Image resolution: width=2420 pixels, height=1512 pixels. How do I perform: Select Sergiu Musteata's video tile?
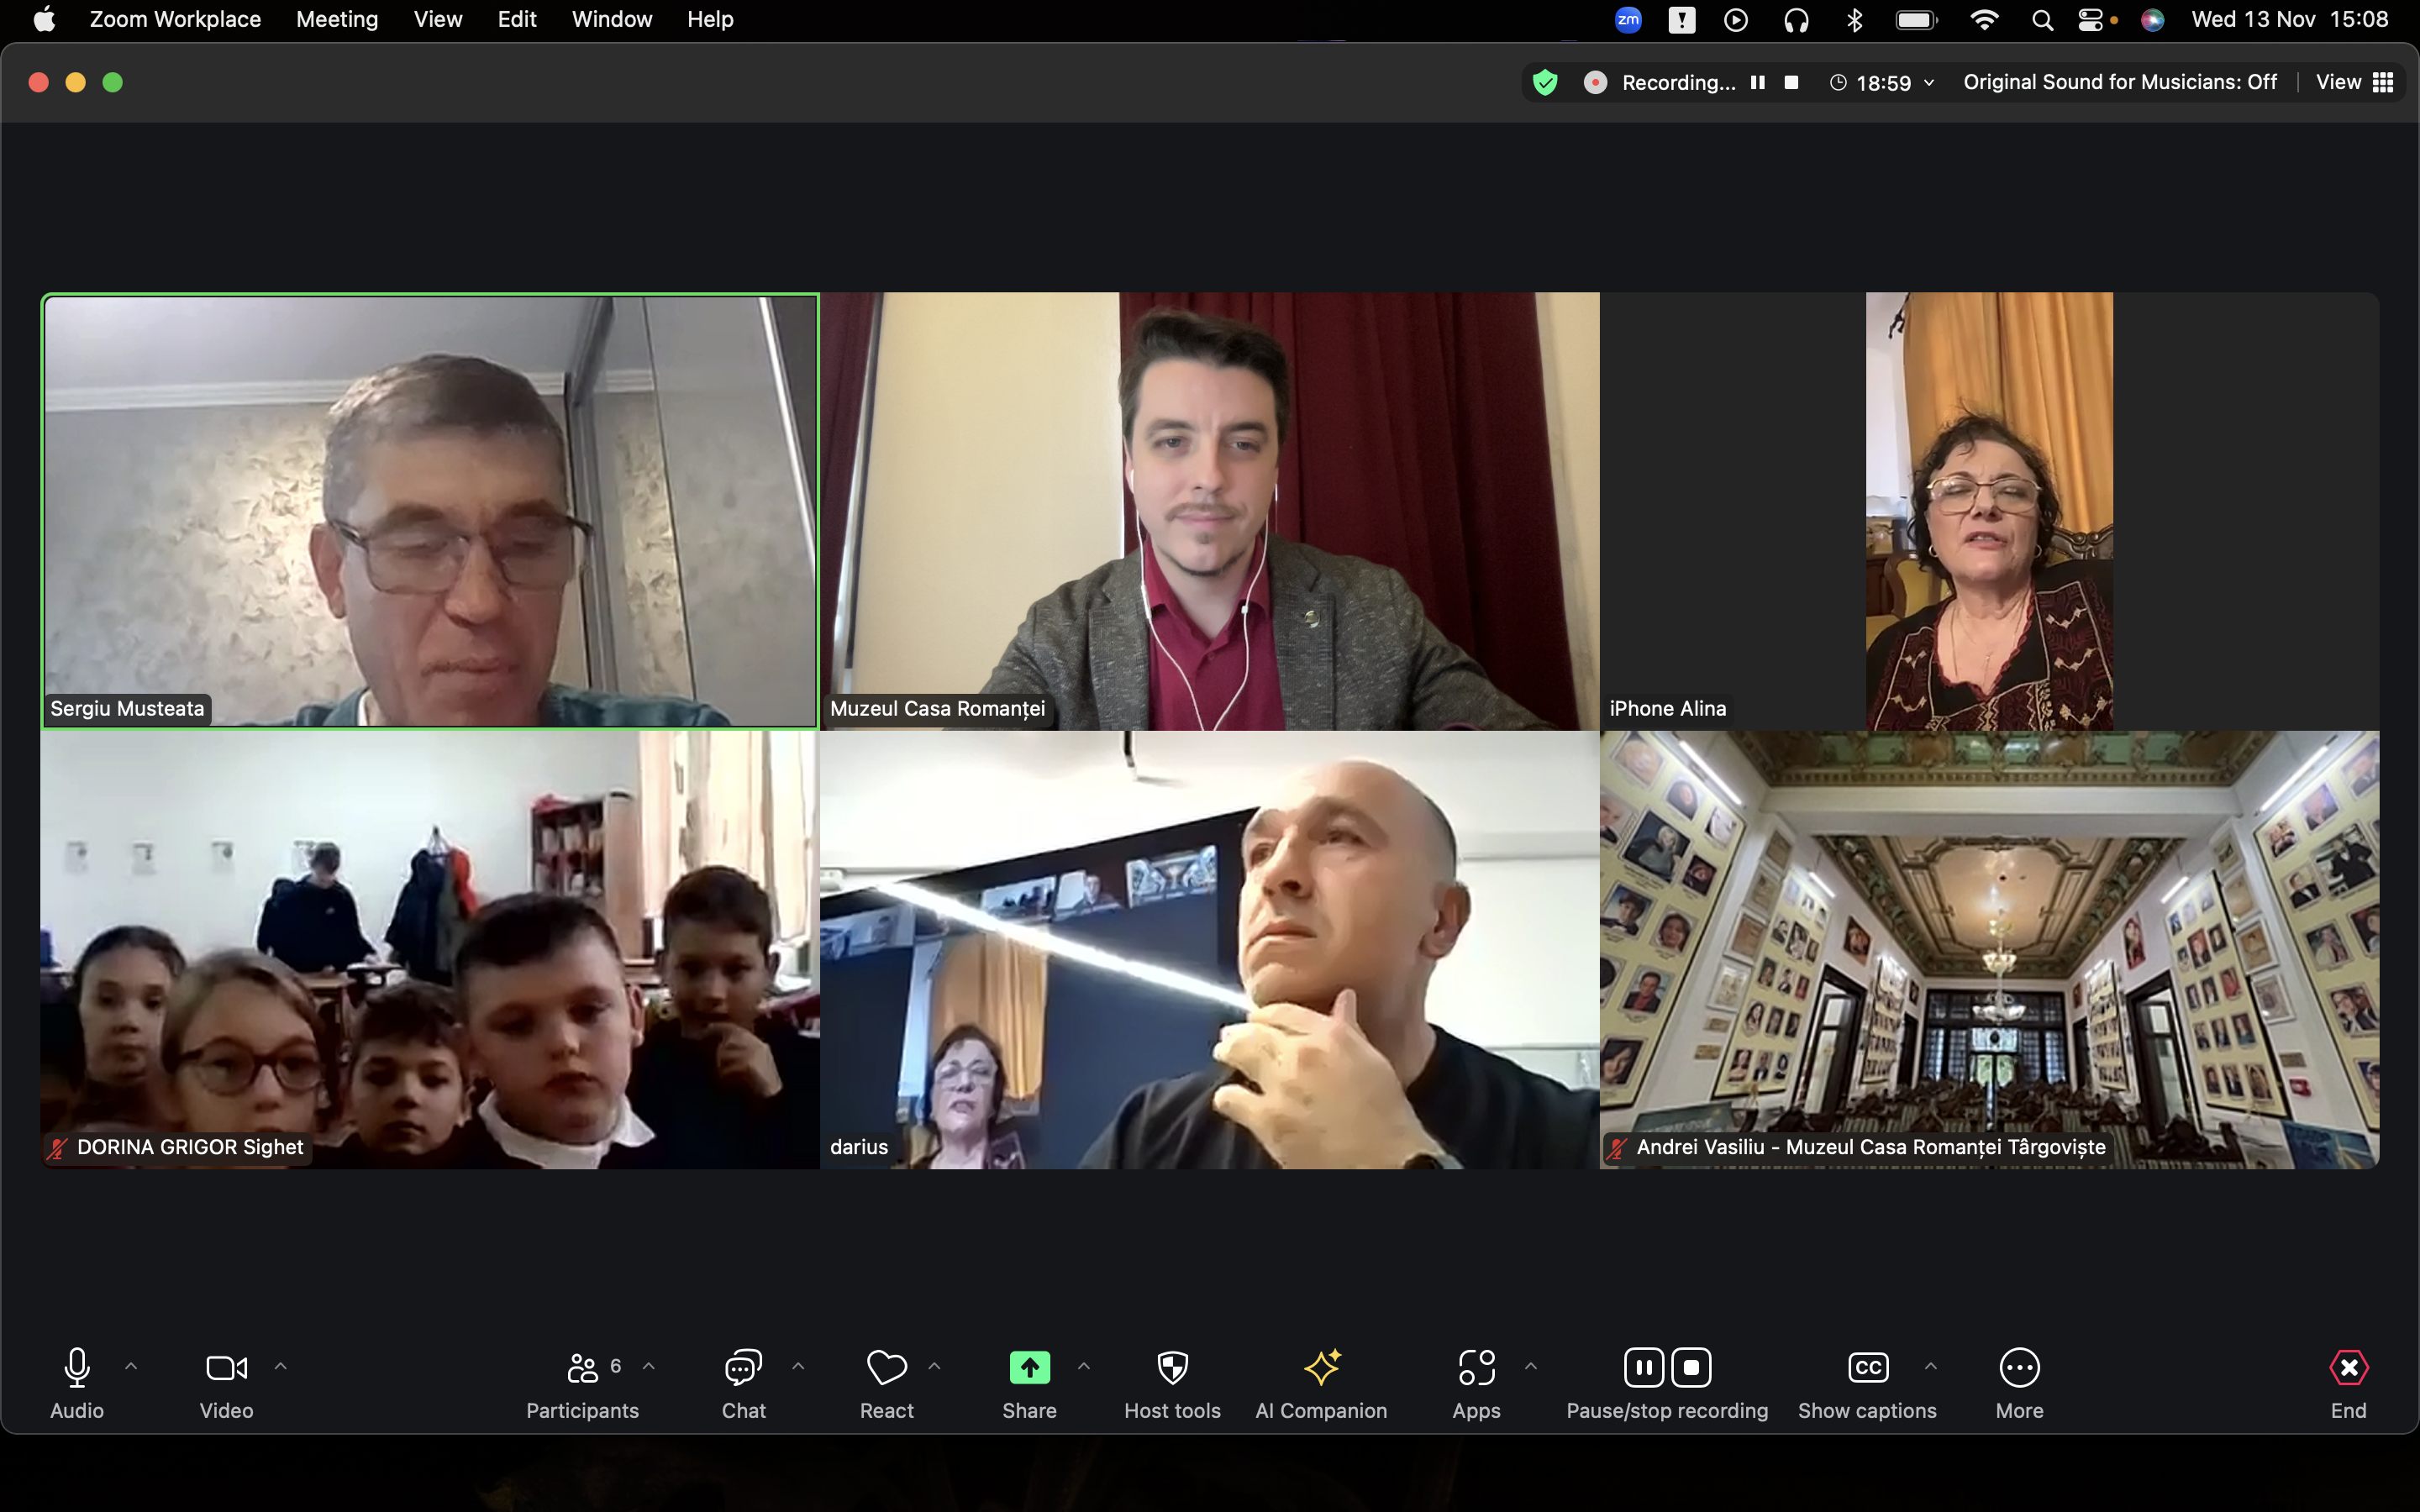click(430, 510)
